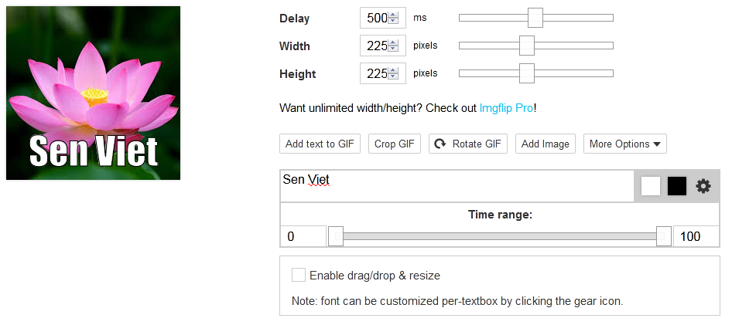732x325 pixels.
Task: Click the Time range end slider handle
Action: pos(663,236)
